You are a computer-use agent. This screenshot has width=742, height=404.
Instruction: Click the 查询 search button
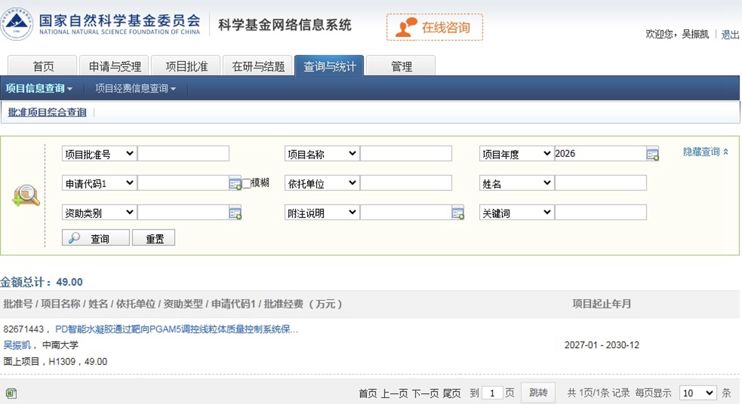click(96, 238)
